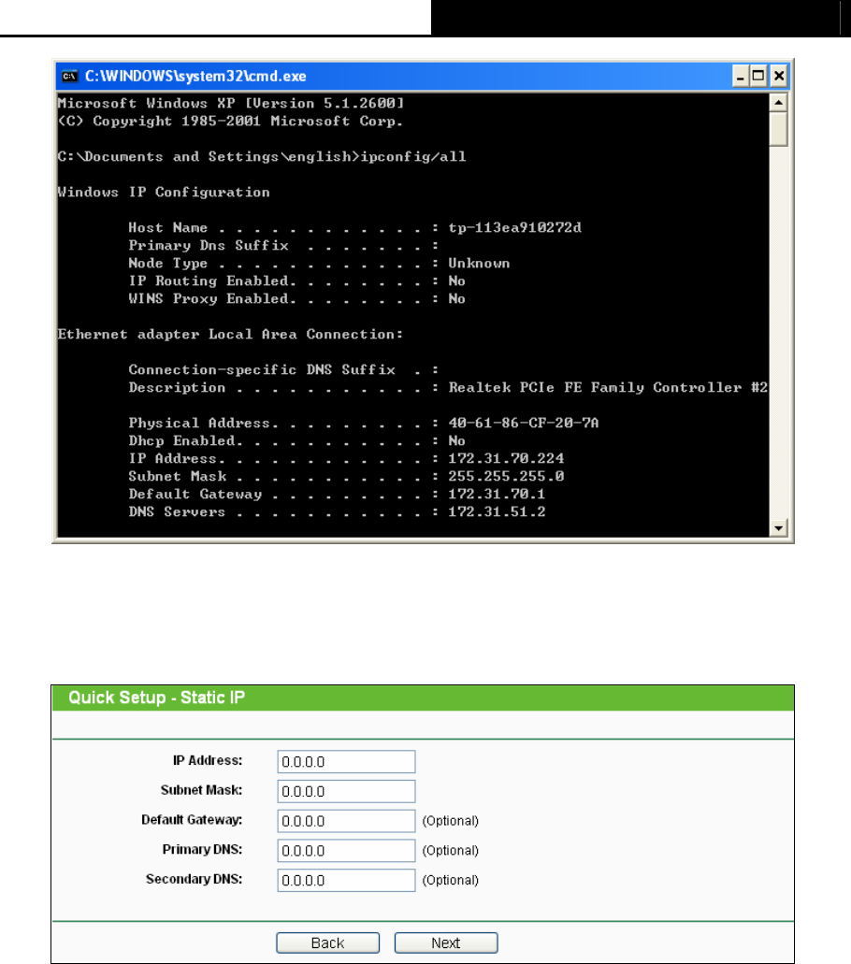The width and height of the screenshot is (851, 964).
Task: Click the Back button
Action: [x=327, y=942]
